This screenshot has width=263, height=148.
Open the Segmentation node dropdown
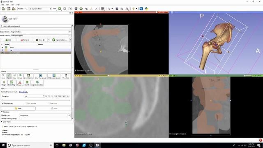[x=41, y=32]
